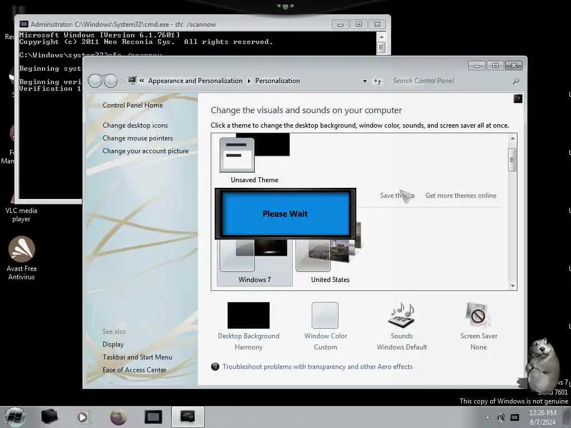Select the United States theme

click(x=330, y=261)
